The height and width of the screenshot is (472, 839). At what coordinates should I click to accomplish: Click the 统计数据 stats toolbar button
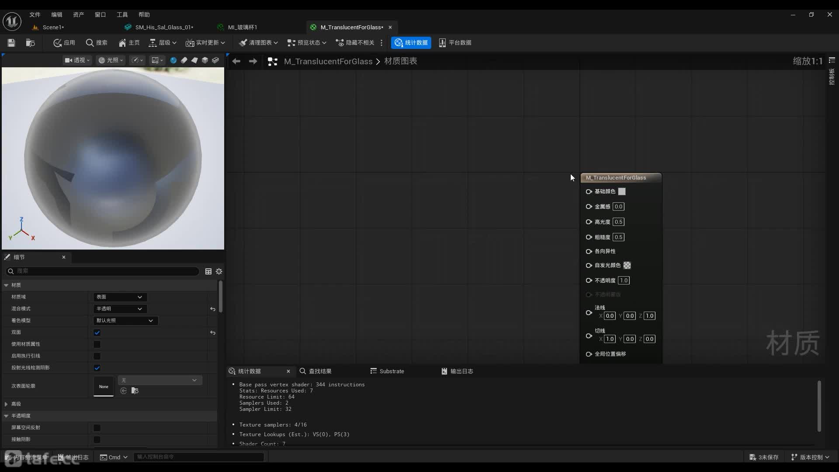coord(411,42)
